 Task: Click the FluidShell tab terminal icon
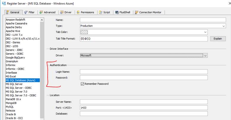click(117, 12)
